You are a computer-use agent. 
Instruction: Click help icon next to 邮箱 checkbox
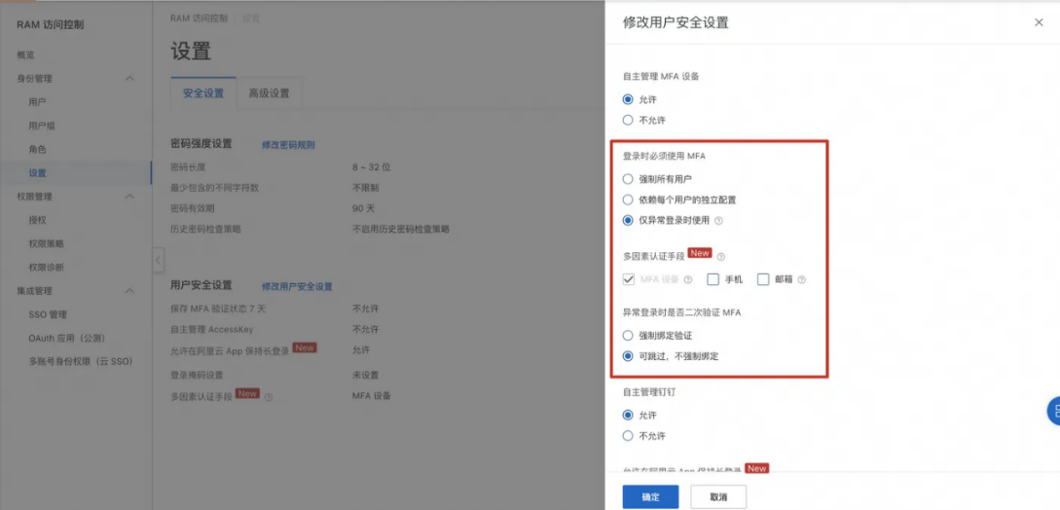[802, 279]
